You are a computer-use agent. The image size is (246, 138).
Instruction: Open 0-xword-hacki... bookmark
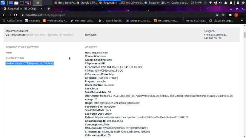[x=110, y=21]
